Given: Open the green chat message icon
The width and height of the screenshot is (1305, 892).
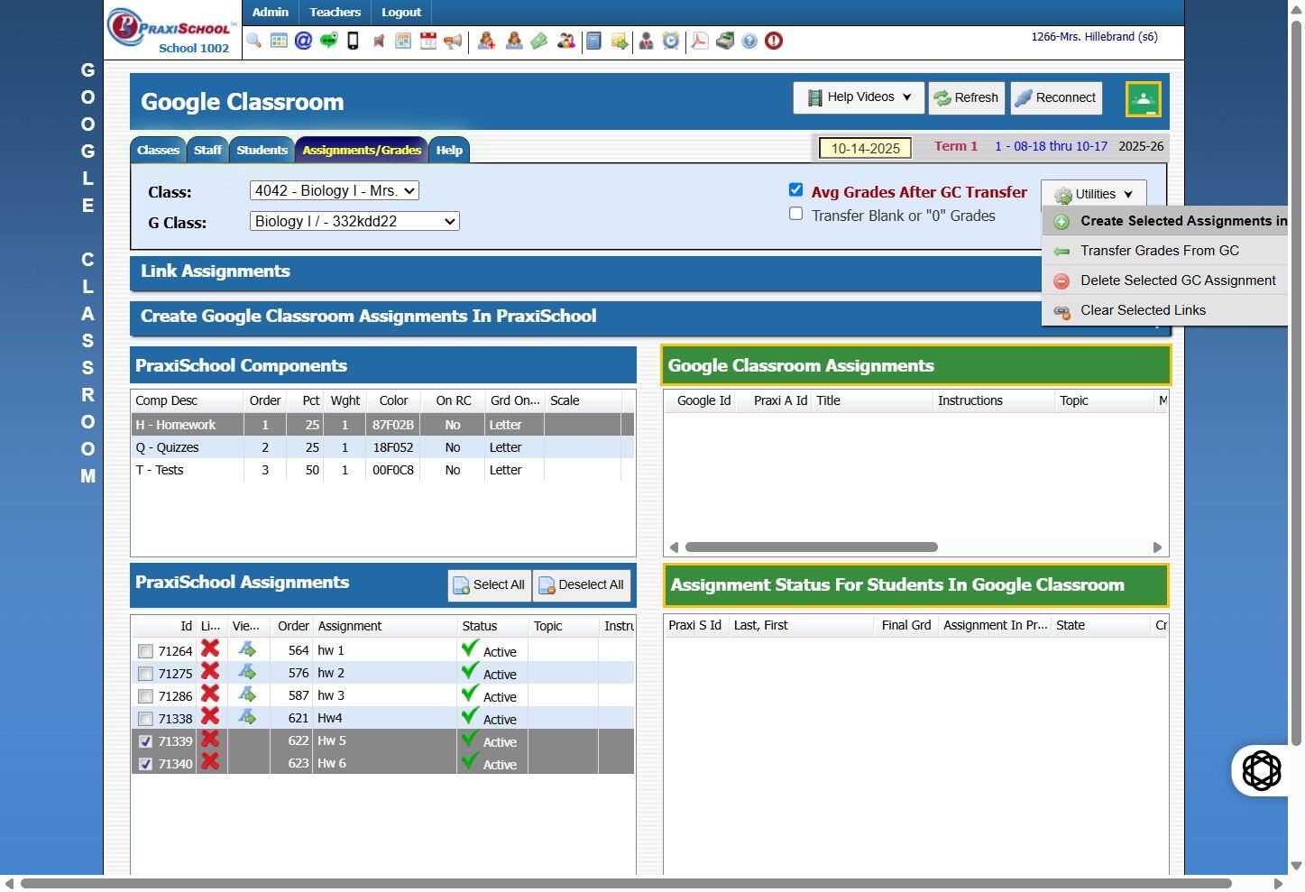Looking at the screenshot, I should 329,41.
